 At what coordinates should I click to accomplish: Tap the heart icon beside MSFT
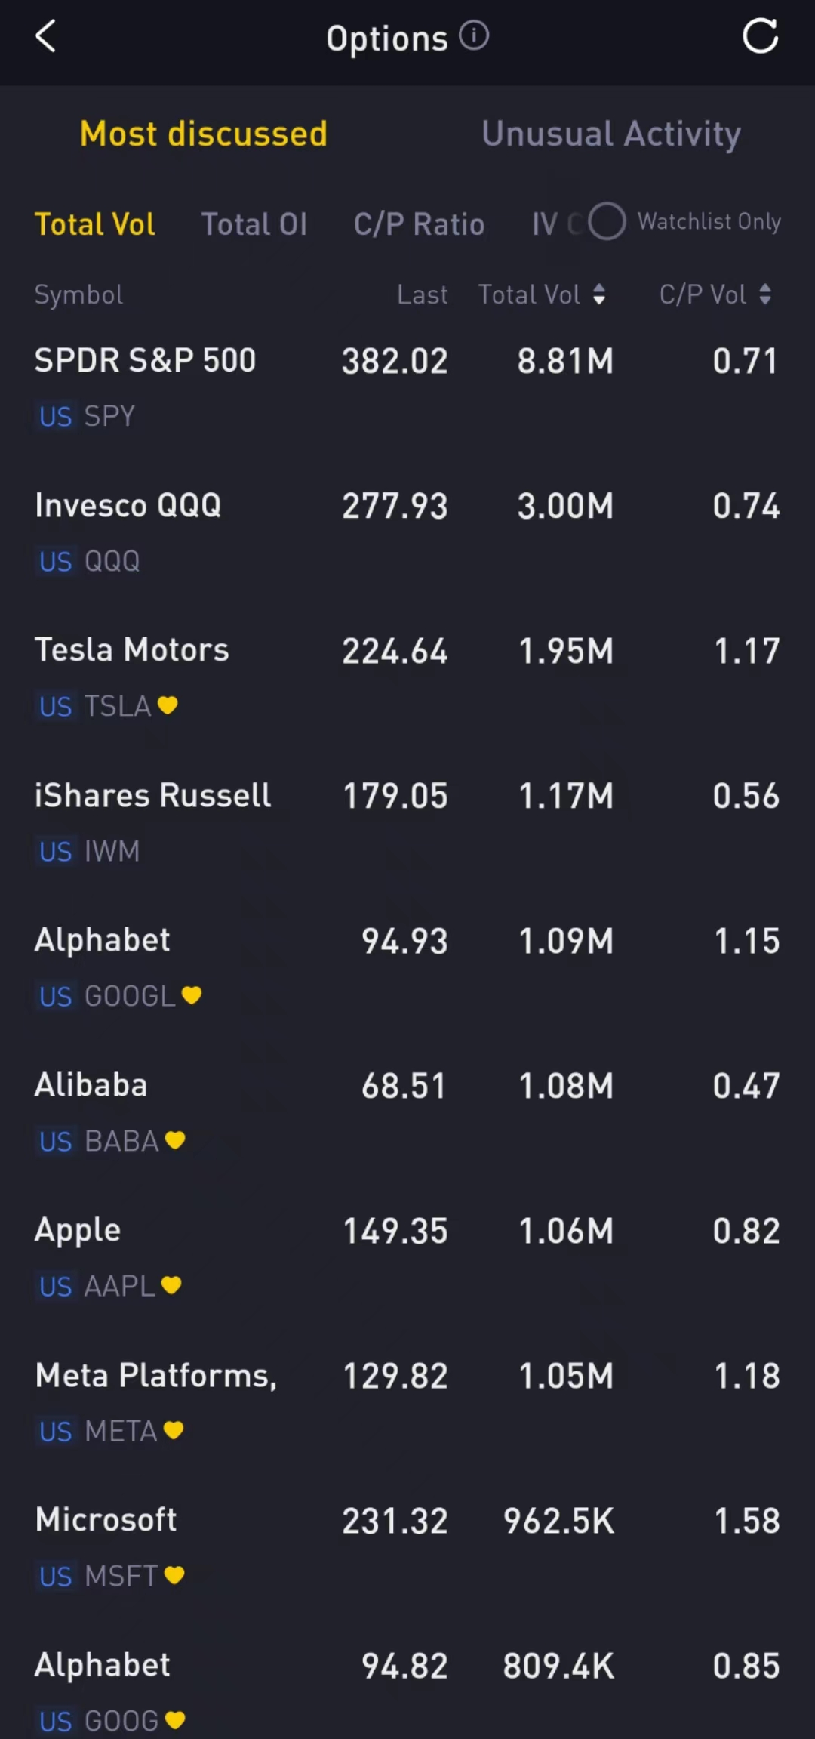click(x=174, y=1575)
